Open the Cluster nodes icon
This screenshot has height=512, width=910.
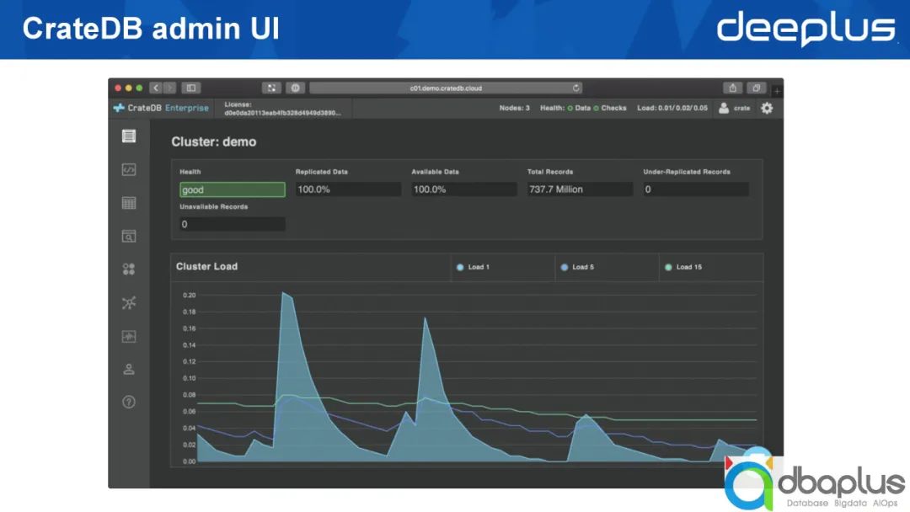[x=129, y=303]
